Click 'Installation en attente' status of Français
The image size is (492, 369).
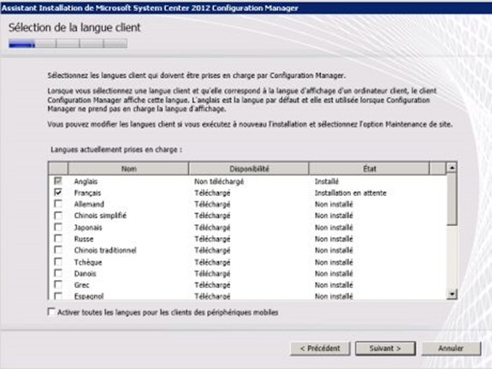click(351, 193)
